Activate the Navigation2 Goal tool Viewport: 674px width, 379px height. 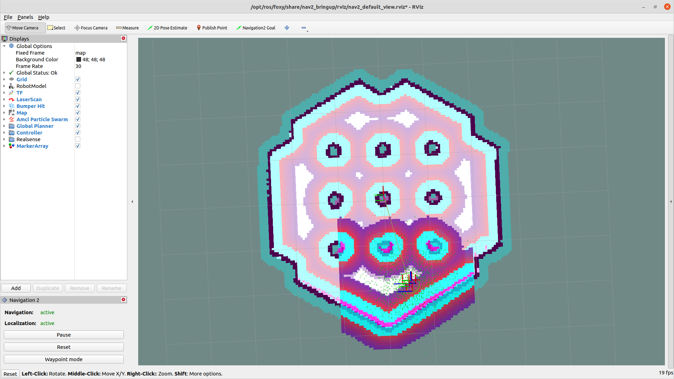[256, 28]
